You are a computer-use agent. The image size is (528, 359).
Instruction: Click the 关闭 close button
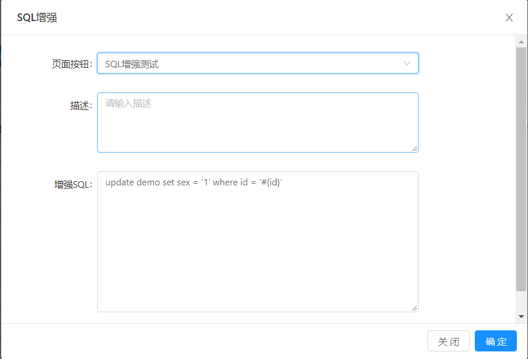coord(448,341)
